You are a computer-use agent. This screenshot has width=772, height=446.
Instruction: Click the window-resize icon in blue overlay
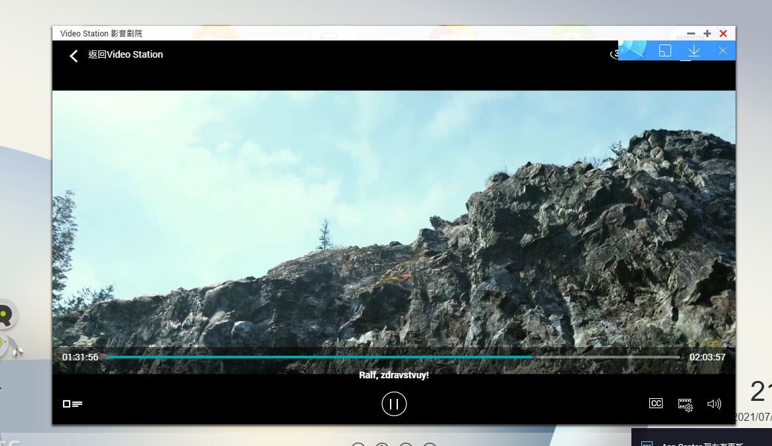click(665, 50)
